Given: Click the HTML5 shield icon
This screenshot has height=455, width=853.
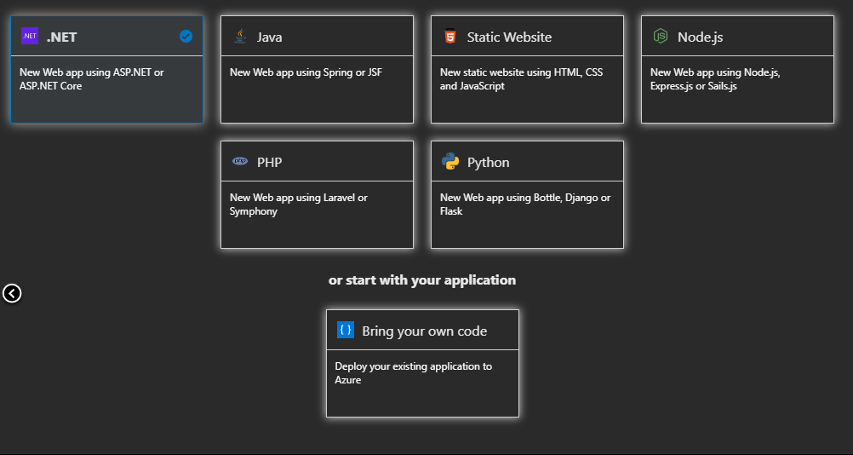Looking at the screenshot, I should coord(449,37).
